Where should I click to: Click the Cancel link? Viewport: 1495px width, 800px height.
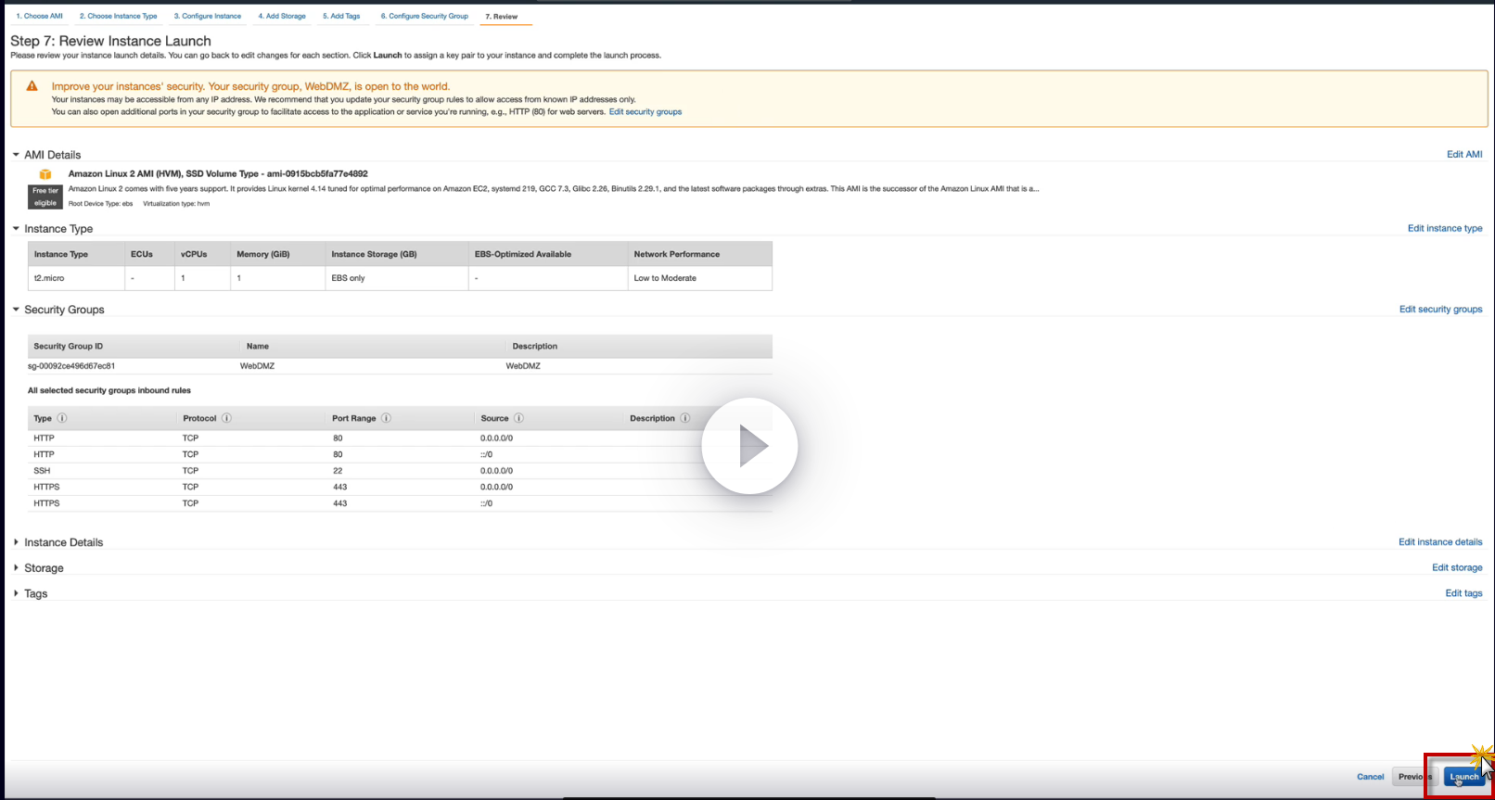pos(1371,777)
